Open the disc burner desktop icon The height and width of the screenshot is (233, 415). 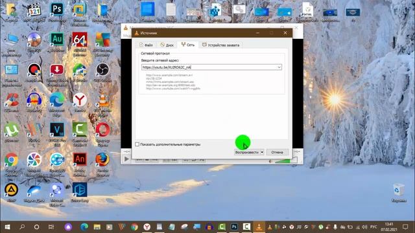34,41
